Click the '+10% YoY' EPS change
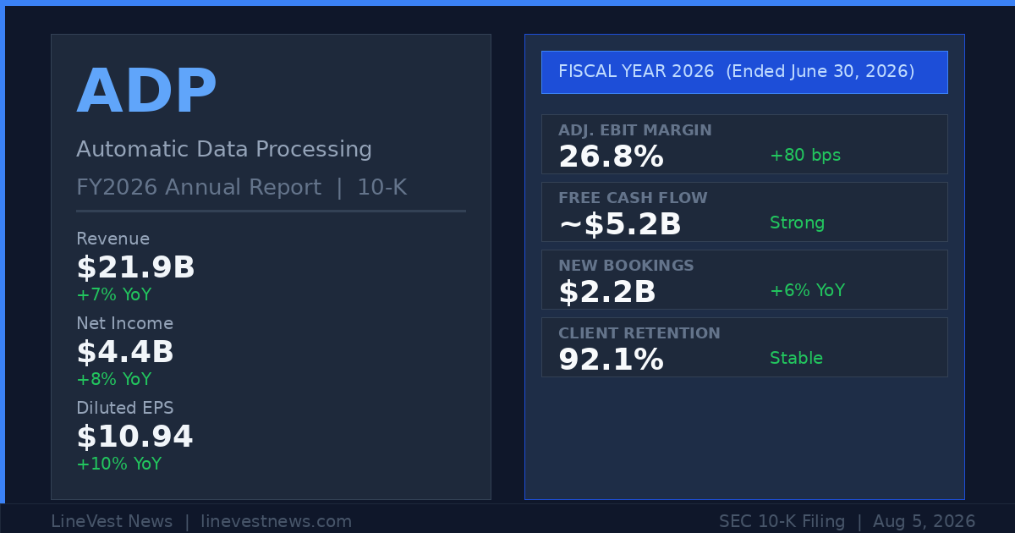Screen dimensions: 1015x533 coord(118,464)
